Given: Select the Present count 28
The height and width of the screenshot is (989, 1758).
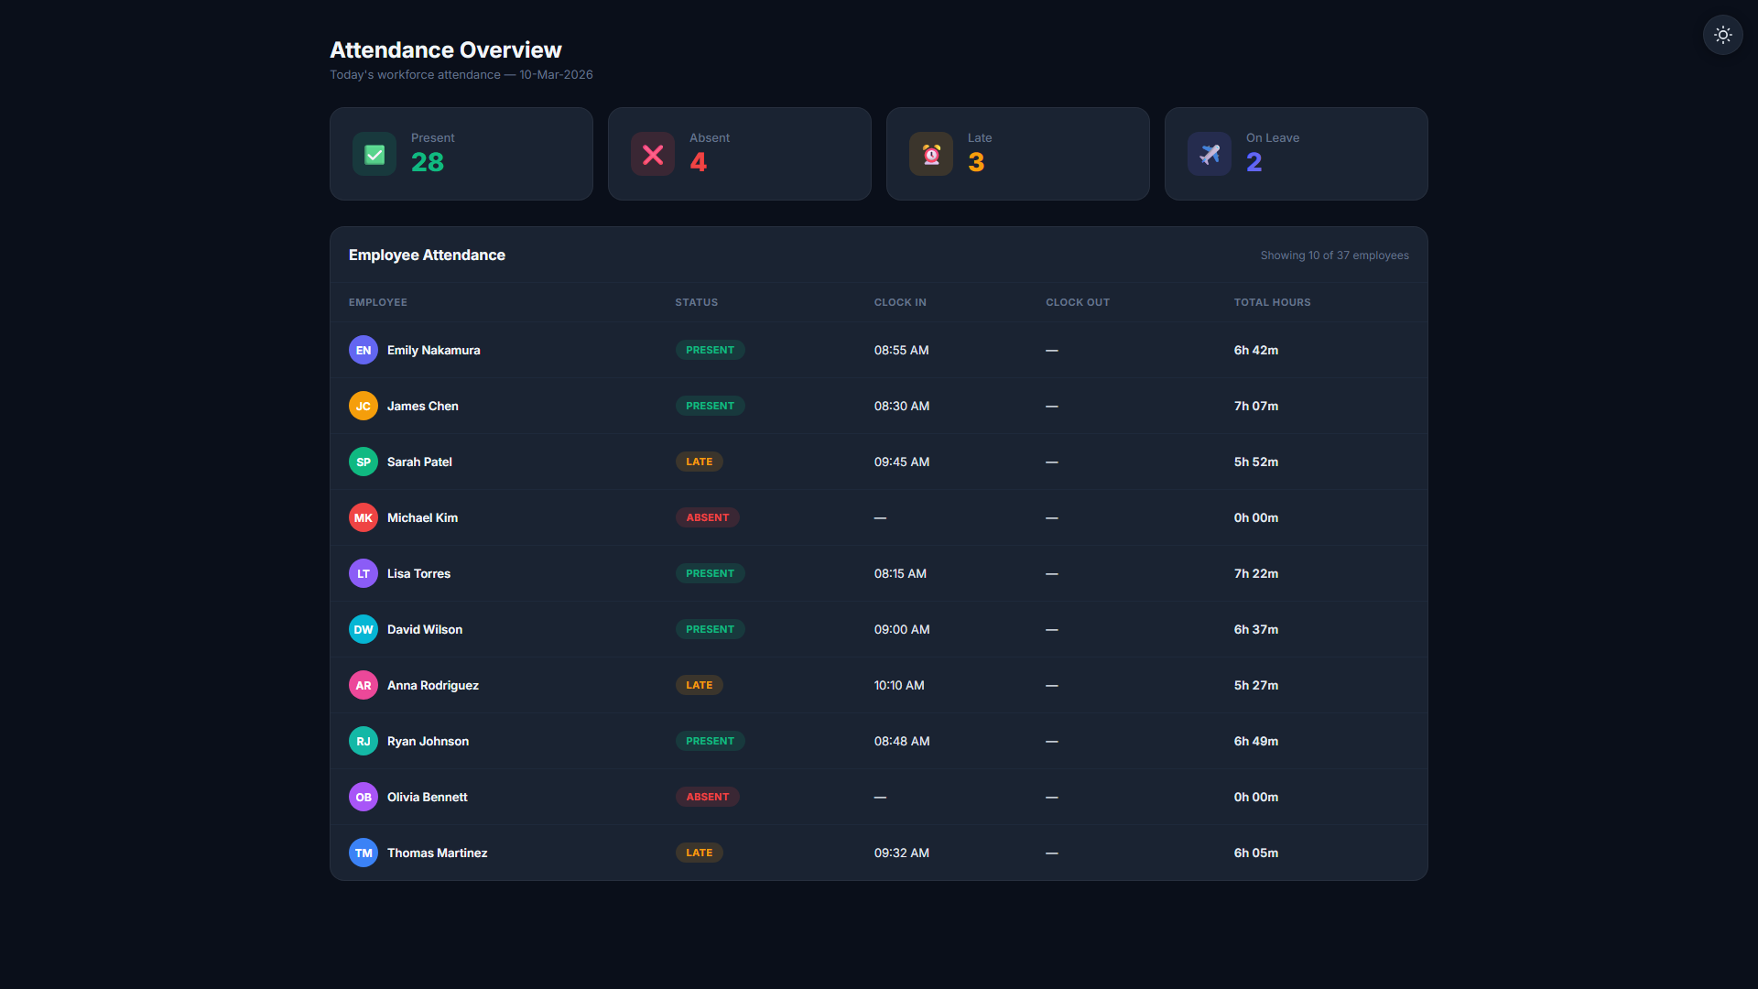Looking at the screenshot, I should tap(428, 162).
